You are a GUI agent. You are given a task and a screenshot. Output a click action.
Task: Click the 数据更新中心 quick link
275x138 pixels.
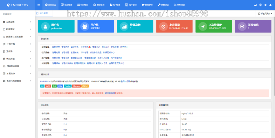coord(108,52)
